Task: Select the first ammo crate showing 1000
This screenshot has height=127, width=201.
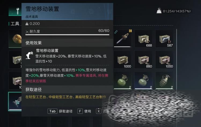Action: (123, 59)
